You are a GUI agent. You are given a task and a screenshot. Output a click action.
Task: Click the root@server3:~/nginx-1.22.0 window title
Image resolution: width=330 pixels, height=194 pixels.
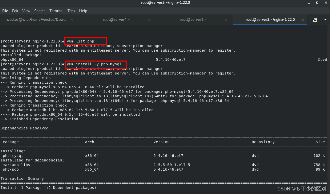click(166, 3)
